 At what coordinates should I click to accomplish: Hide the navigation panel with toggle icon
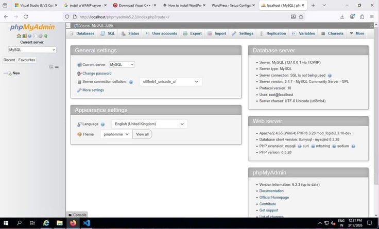(x=68, y=26)
